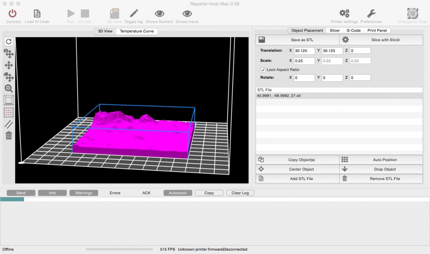Click the Clear Log button

[x=240, y=193]
